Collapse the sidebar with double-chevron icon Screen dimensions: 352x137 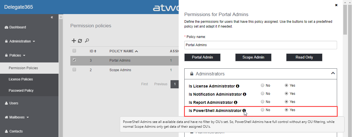52,17
